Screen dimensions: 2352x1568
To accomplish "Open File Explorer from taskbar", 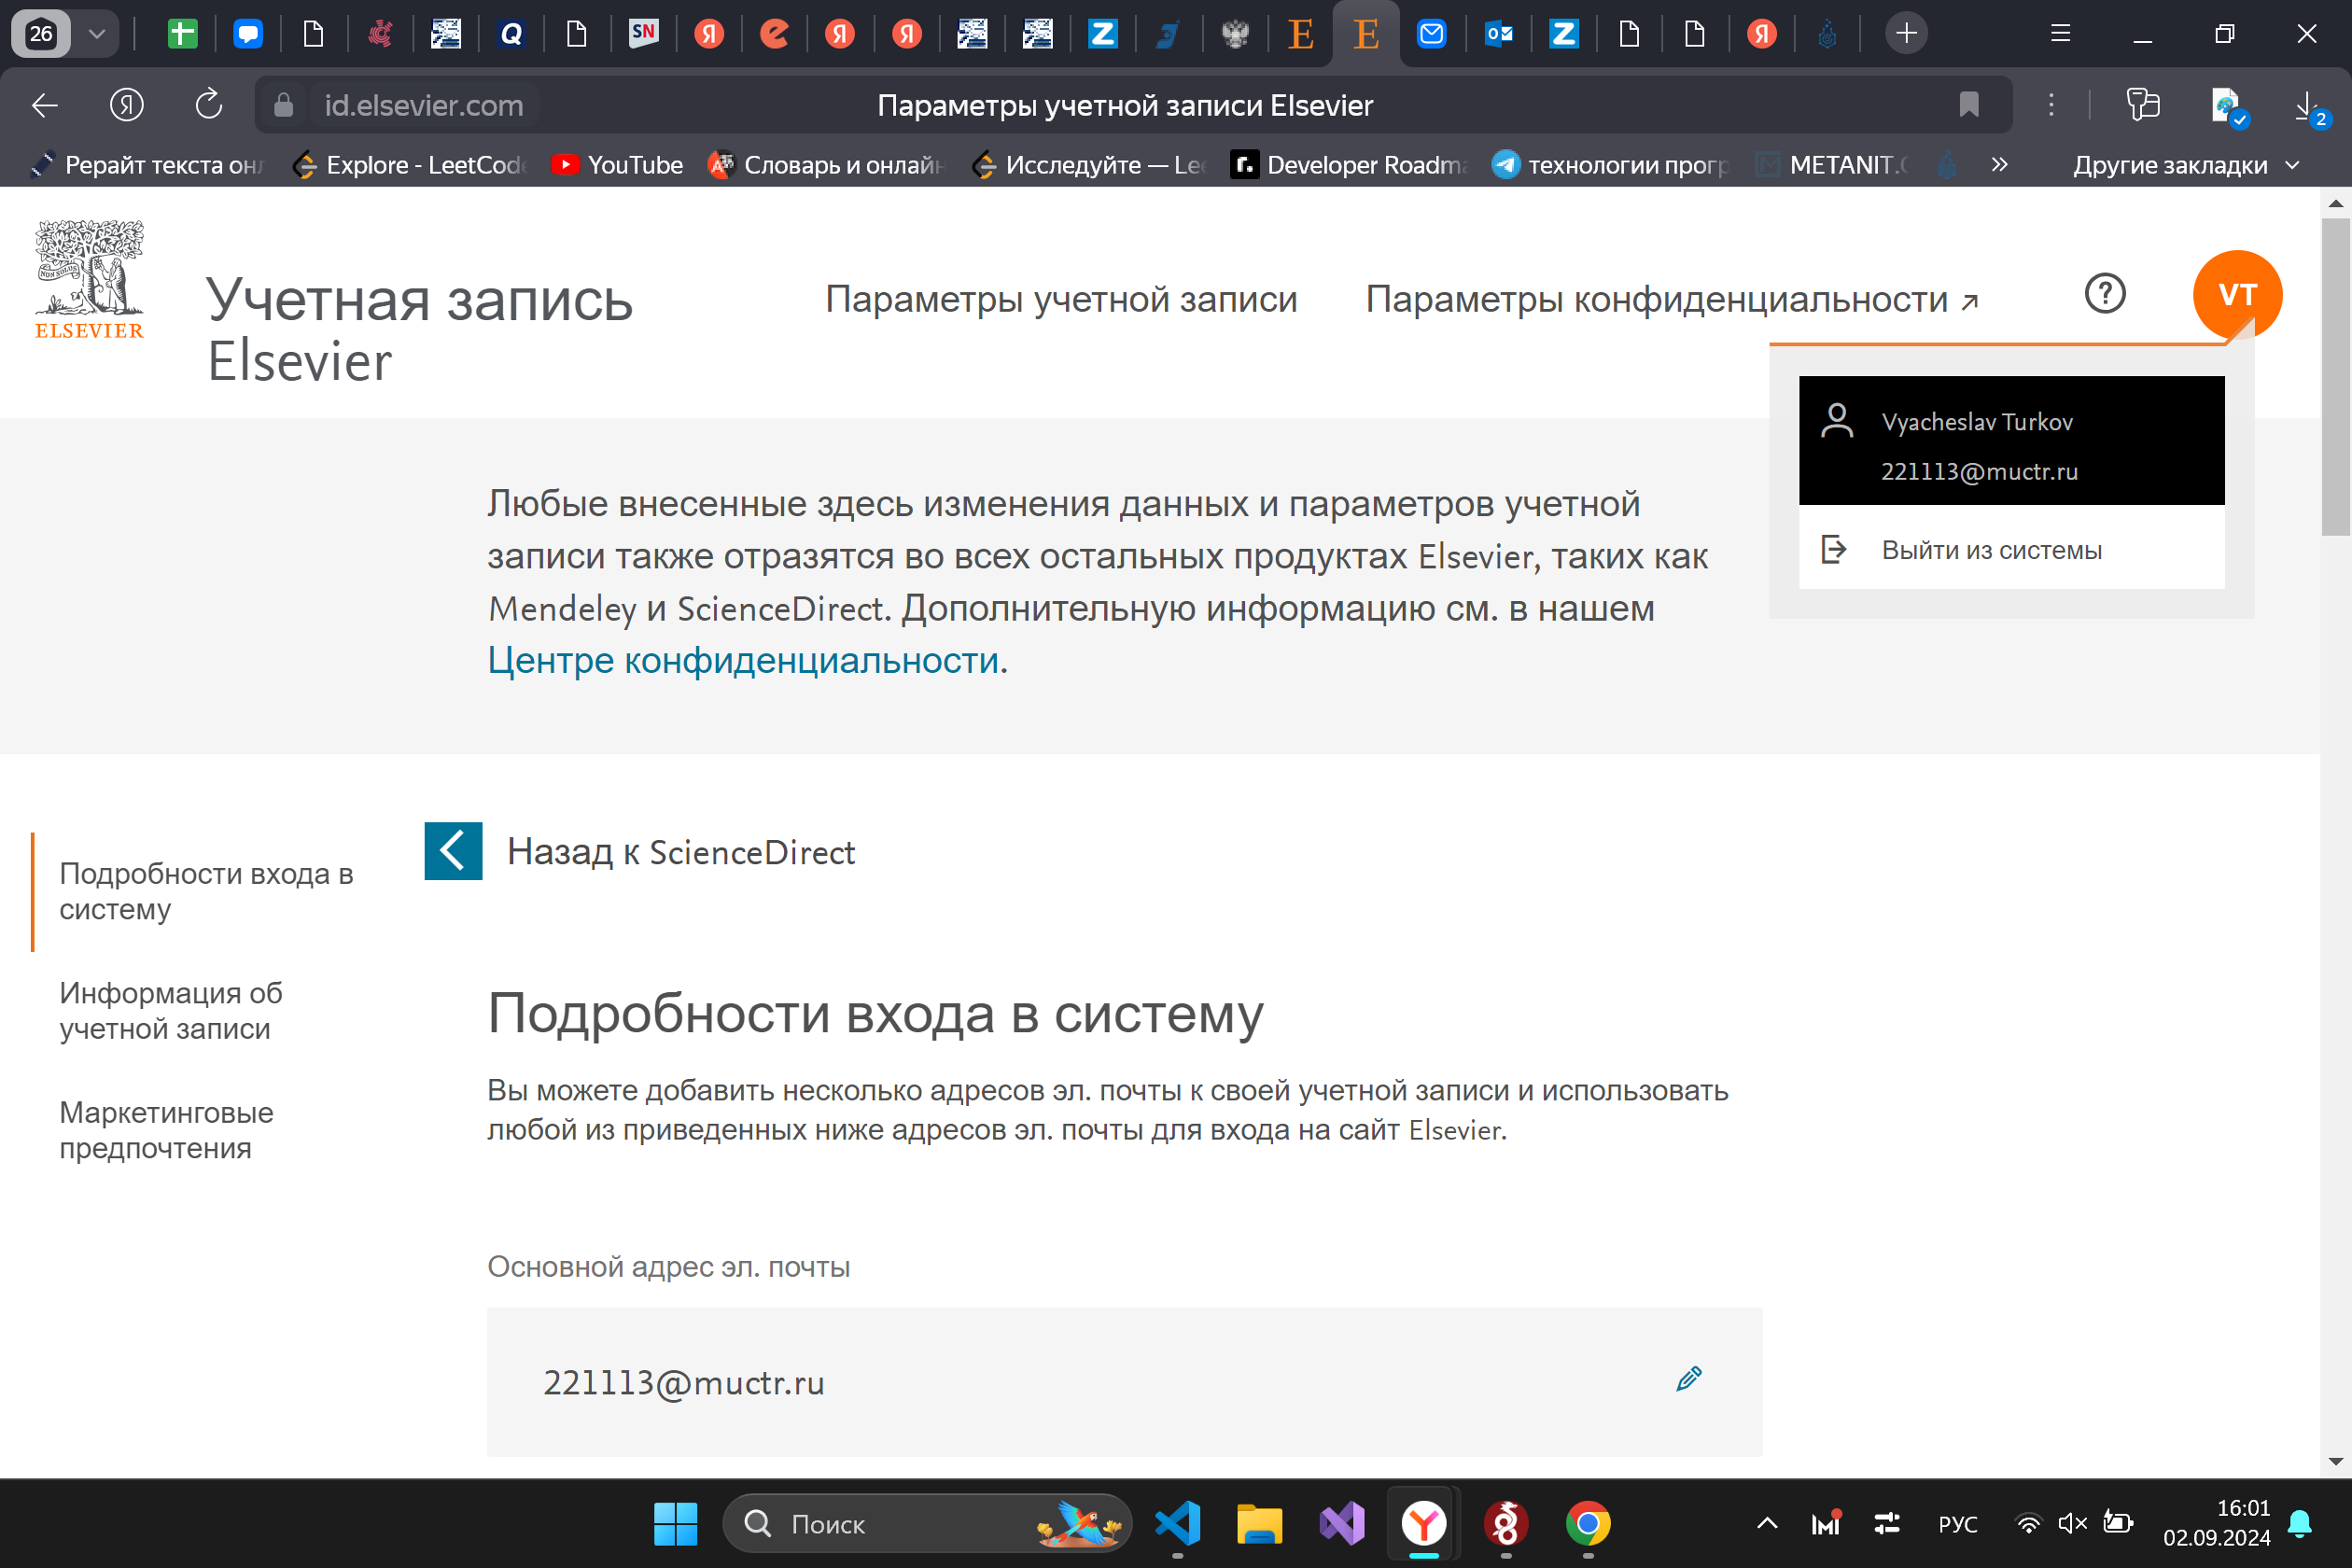I will 1259,1524.
